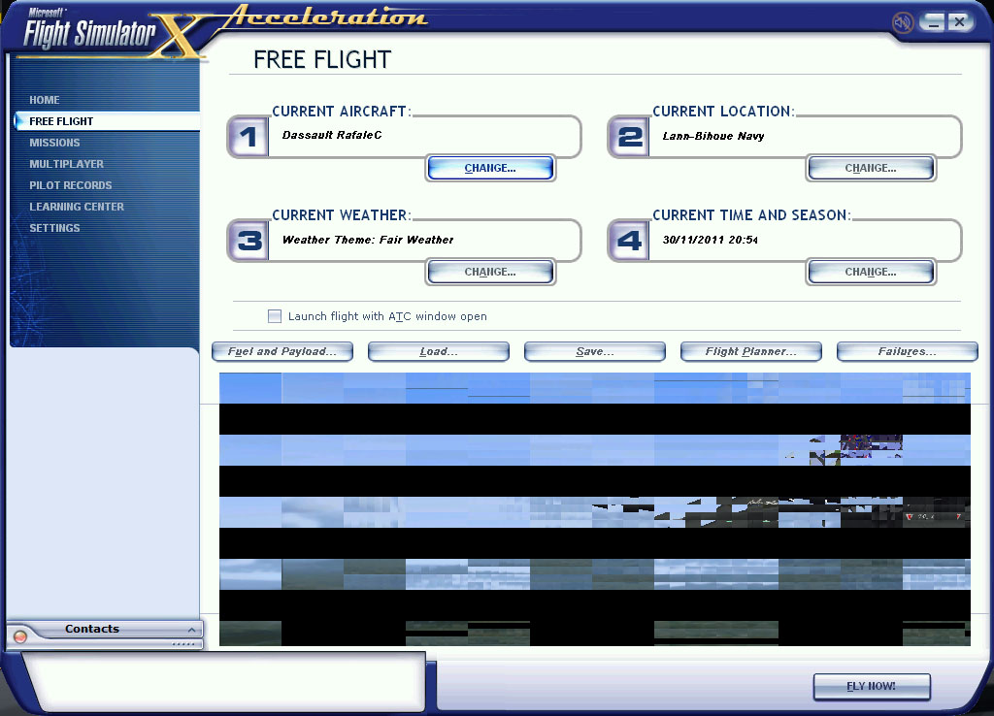Open the Learning Center section
Viewport: 994px width, 716px height.
click(77, 207)
